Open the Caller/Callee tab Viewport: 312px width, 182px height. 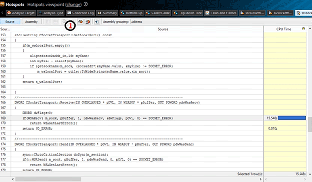click(158, 13)
